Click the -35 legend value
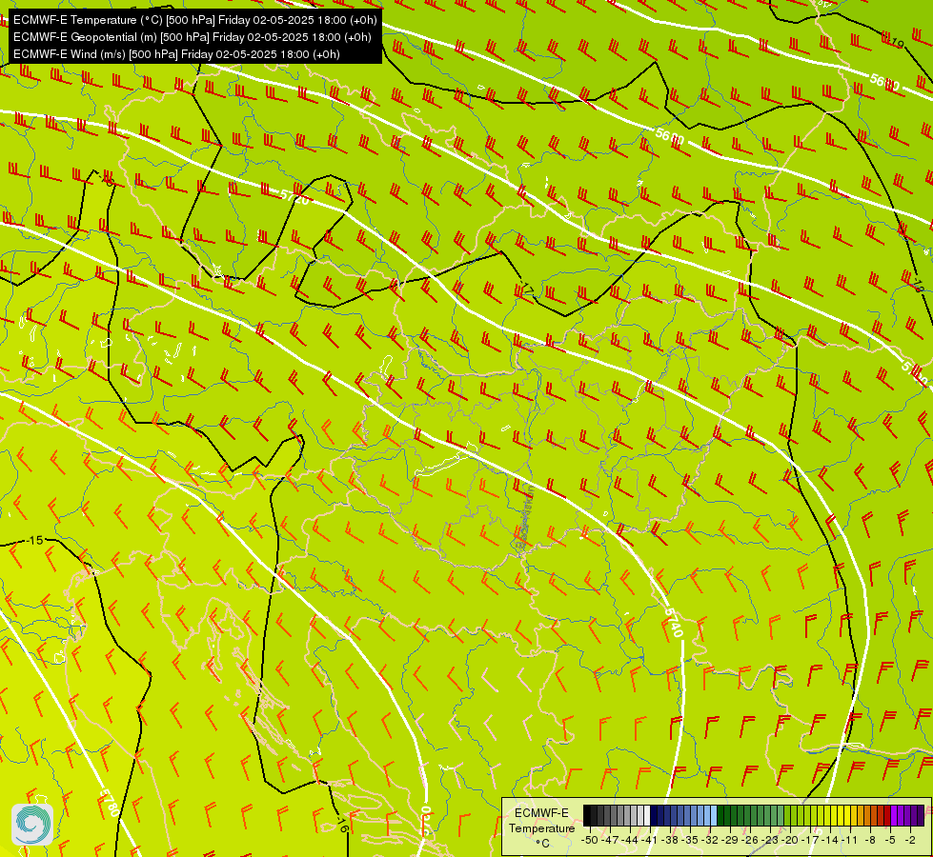Screen dimensions: 933x857 click(690, 840)
